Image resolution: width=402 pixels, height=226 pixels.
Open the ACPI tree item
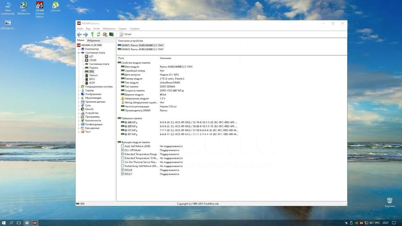coord(92,83)
